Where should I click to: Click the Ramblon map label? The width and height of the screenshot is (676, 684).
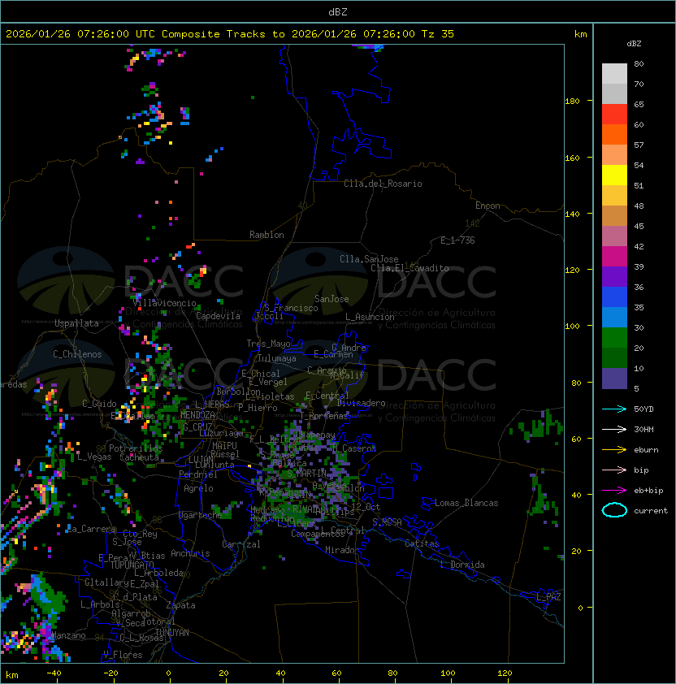point(266,235)
